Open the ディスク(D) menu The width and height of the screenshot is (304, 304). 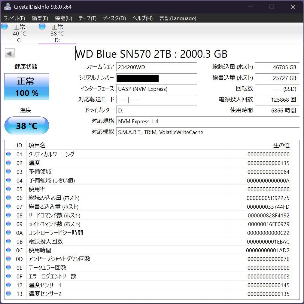pyautogui.click(x=114, y=18)
